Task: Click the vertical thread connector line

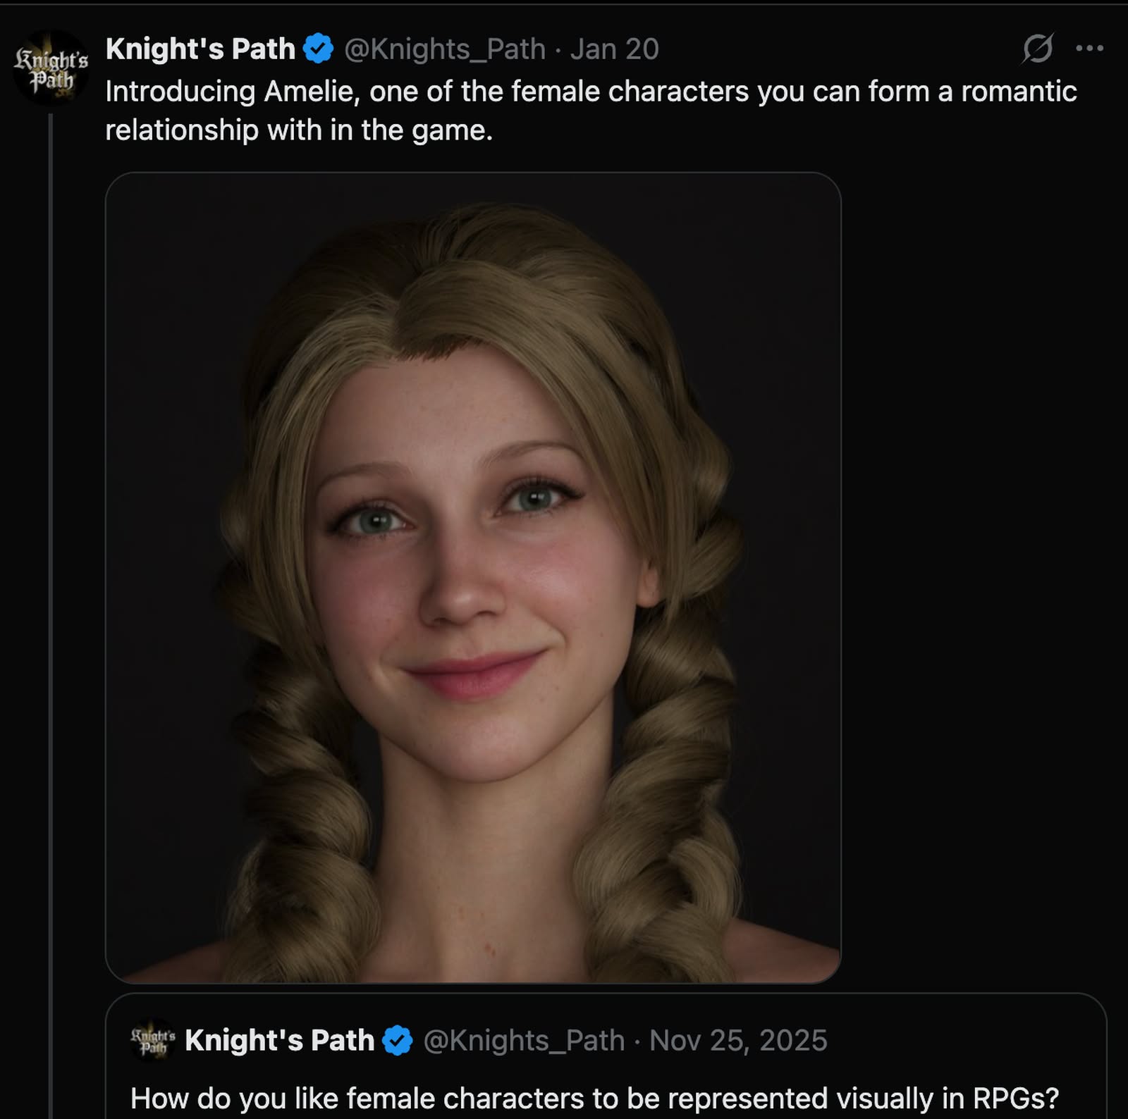Action: click(51, 564)
